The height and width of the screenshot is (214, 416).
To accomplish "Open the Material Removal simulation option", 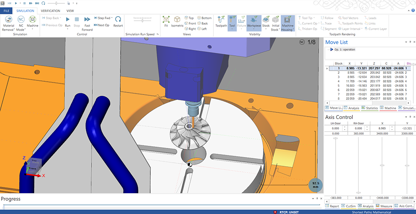I will pyautogui.click(x=8, y=23).
